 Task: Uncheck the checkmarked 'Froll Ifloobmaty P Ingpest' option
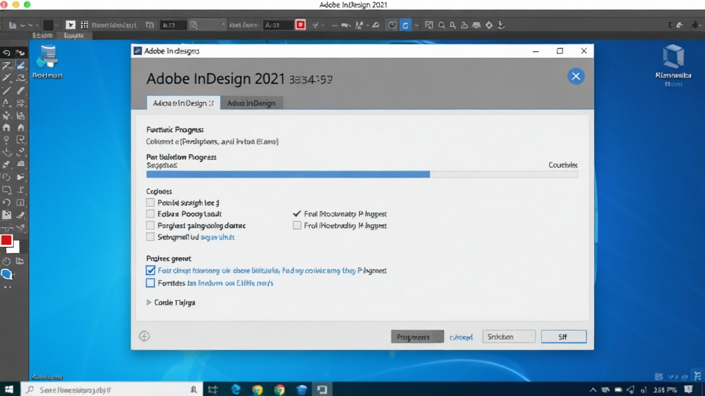pyautogui.click(x=297, y=214)
